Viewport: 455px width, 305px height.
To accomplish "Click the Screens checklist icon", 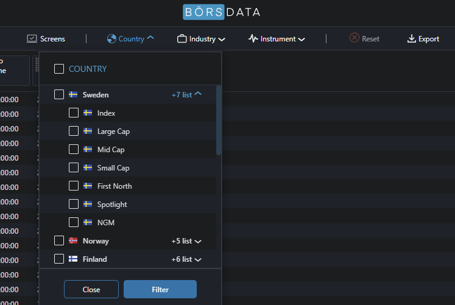I will (x=32, y=39).
